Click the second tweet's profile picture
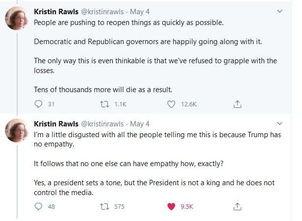The image size is (302, 221). pos(16,131)
